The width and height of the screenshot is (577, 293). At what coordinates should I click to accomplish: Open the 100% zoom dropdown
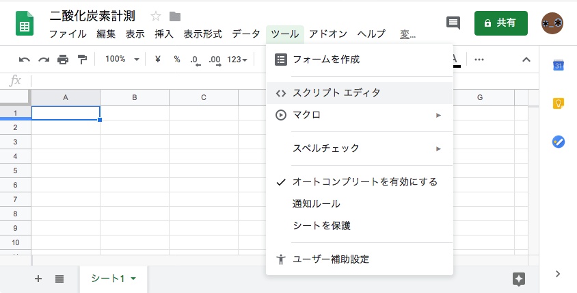click(122, 60)
